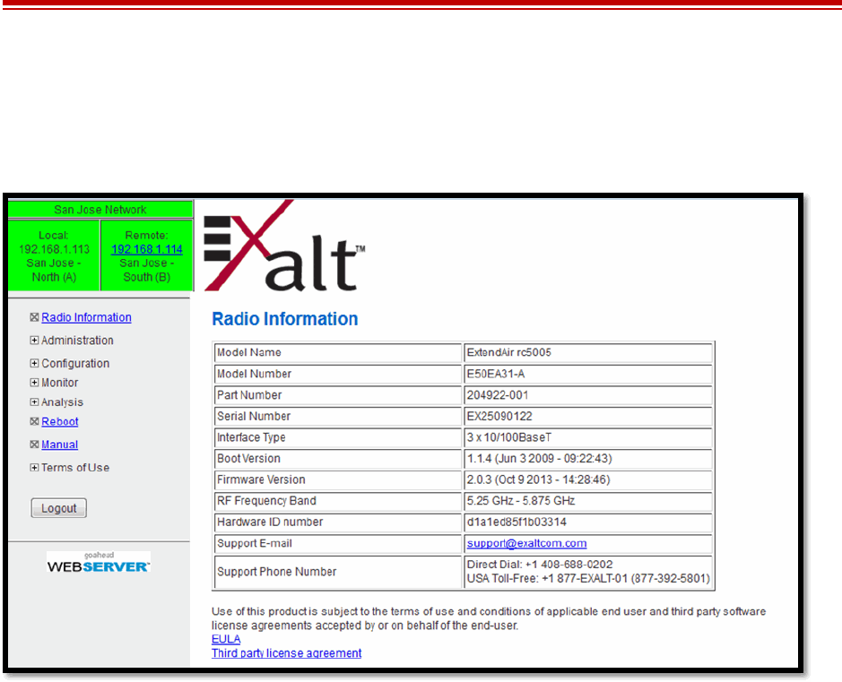
Task: Click the Reboot link
Action: [x=59, y=421]
